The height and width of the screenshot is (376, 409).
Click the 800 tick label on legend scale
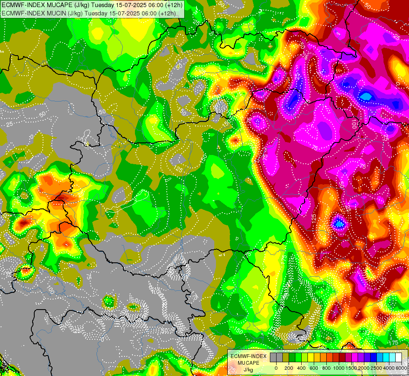[326, 368]
